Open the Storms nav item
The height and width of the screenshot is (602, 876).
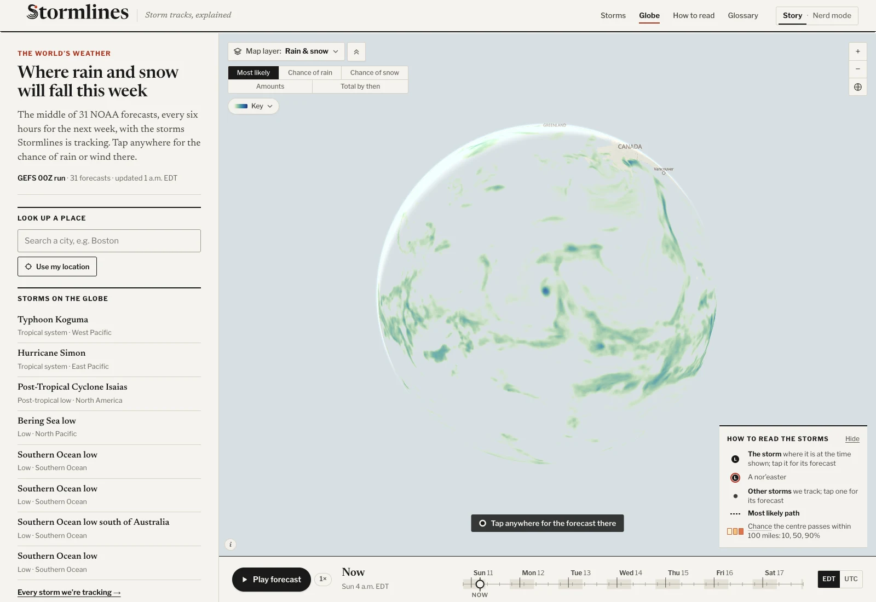pos(613,16)
